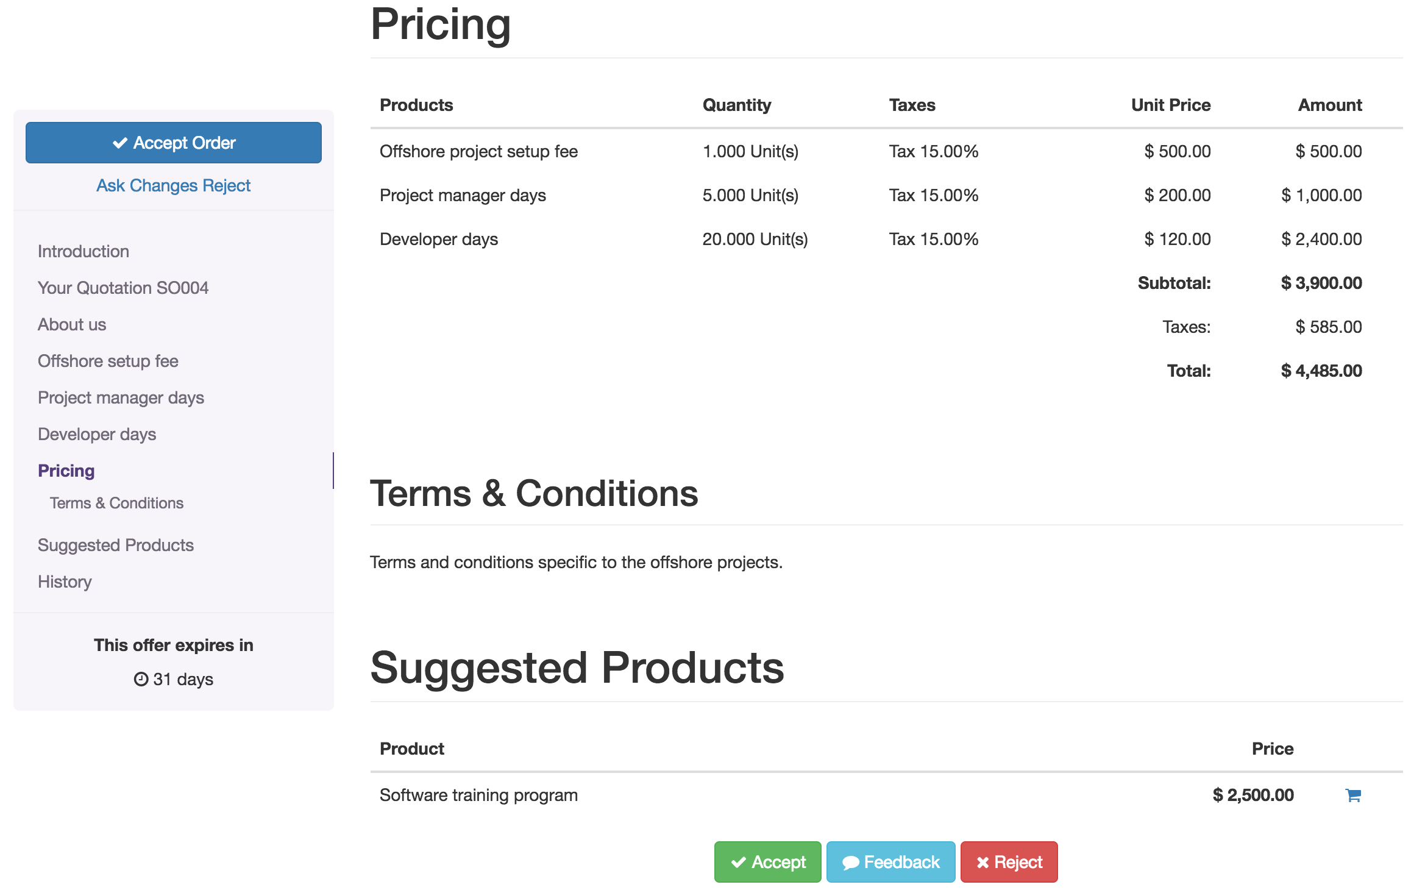This screenshot has height=890, width=1425.
Task: Open Terms & Conditions sidebar sub-item
Action: [x=116, y=503]
